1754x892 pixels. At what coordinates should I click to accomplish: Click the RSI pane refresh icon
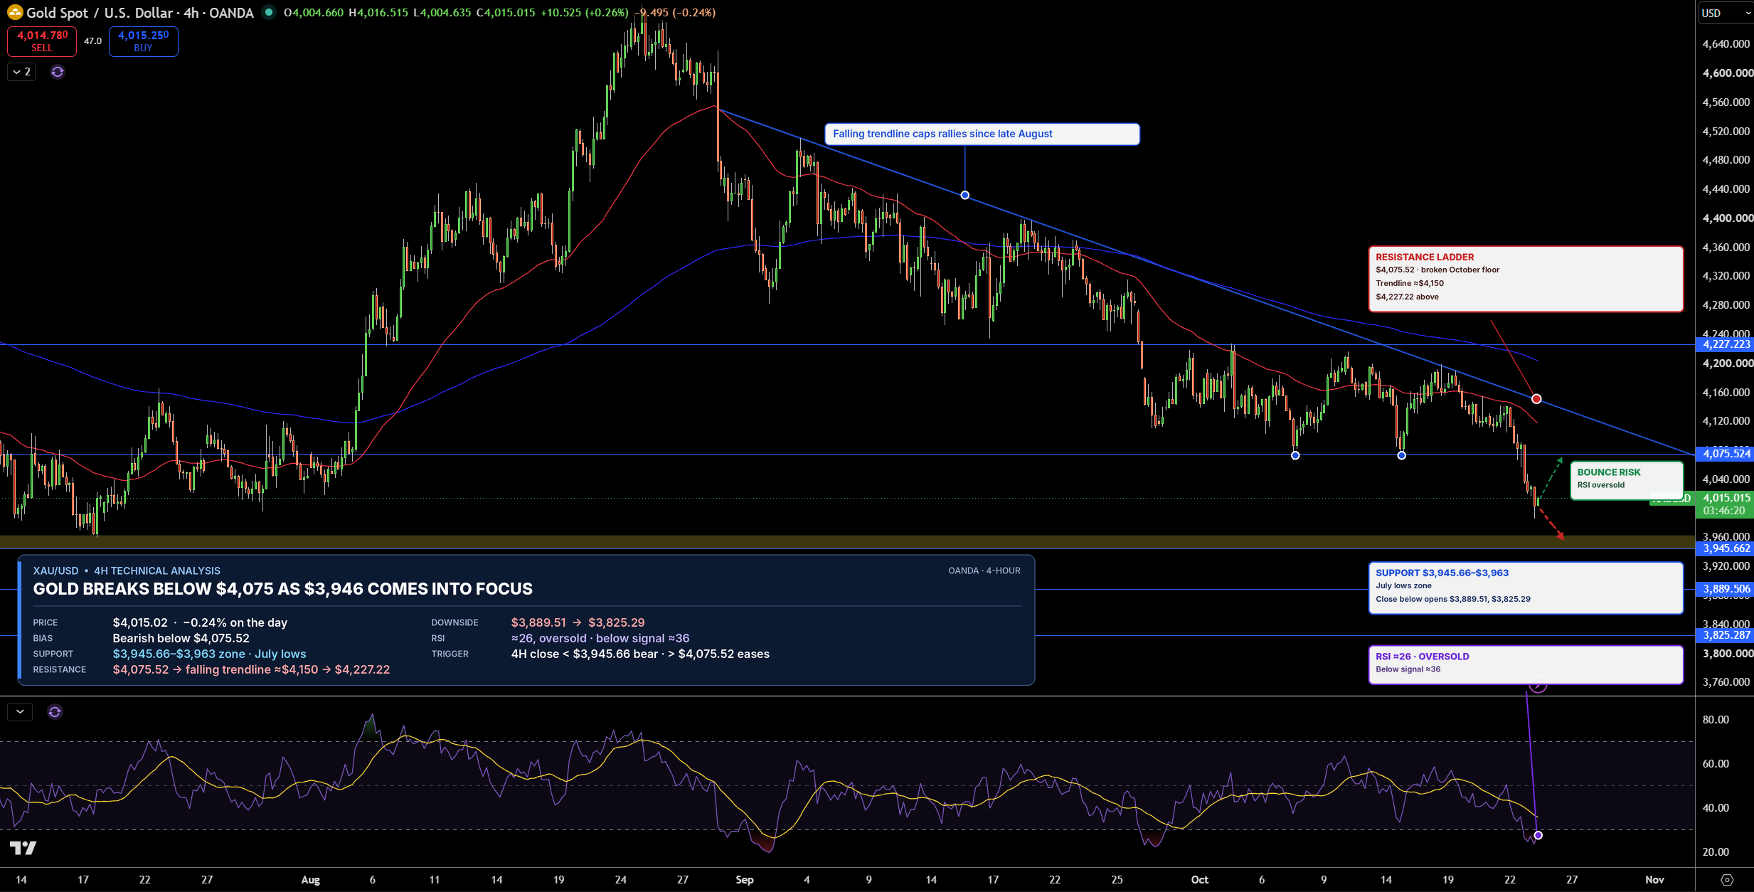click(55, 711)
